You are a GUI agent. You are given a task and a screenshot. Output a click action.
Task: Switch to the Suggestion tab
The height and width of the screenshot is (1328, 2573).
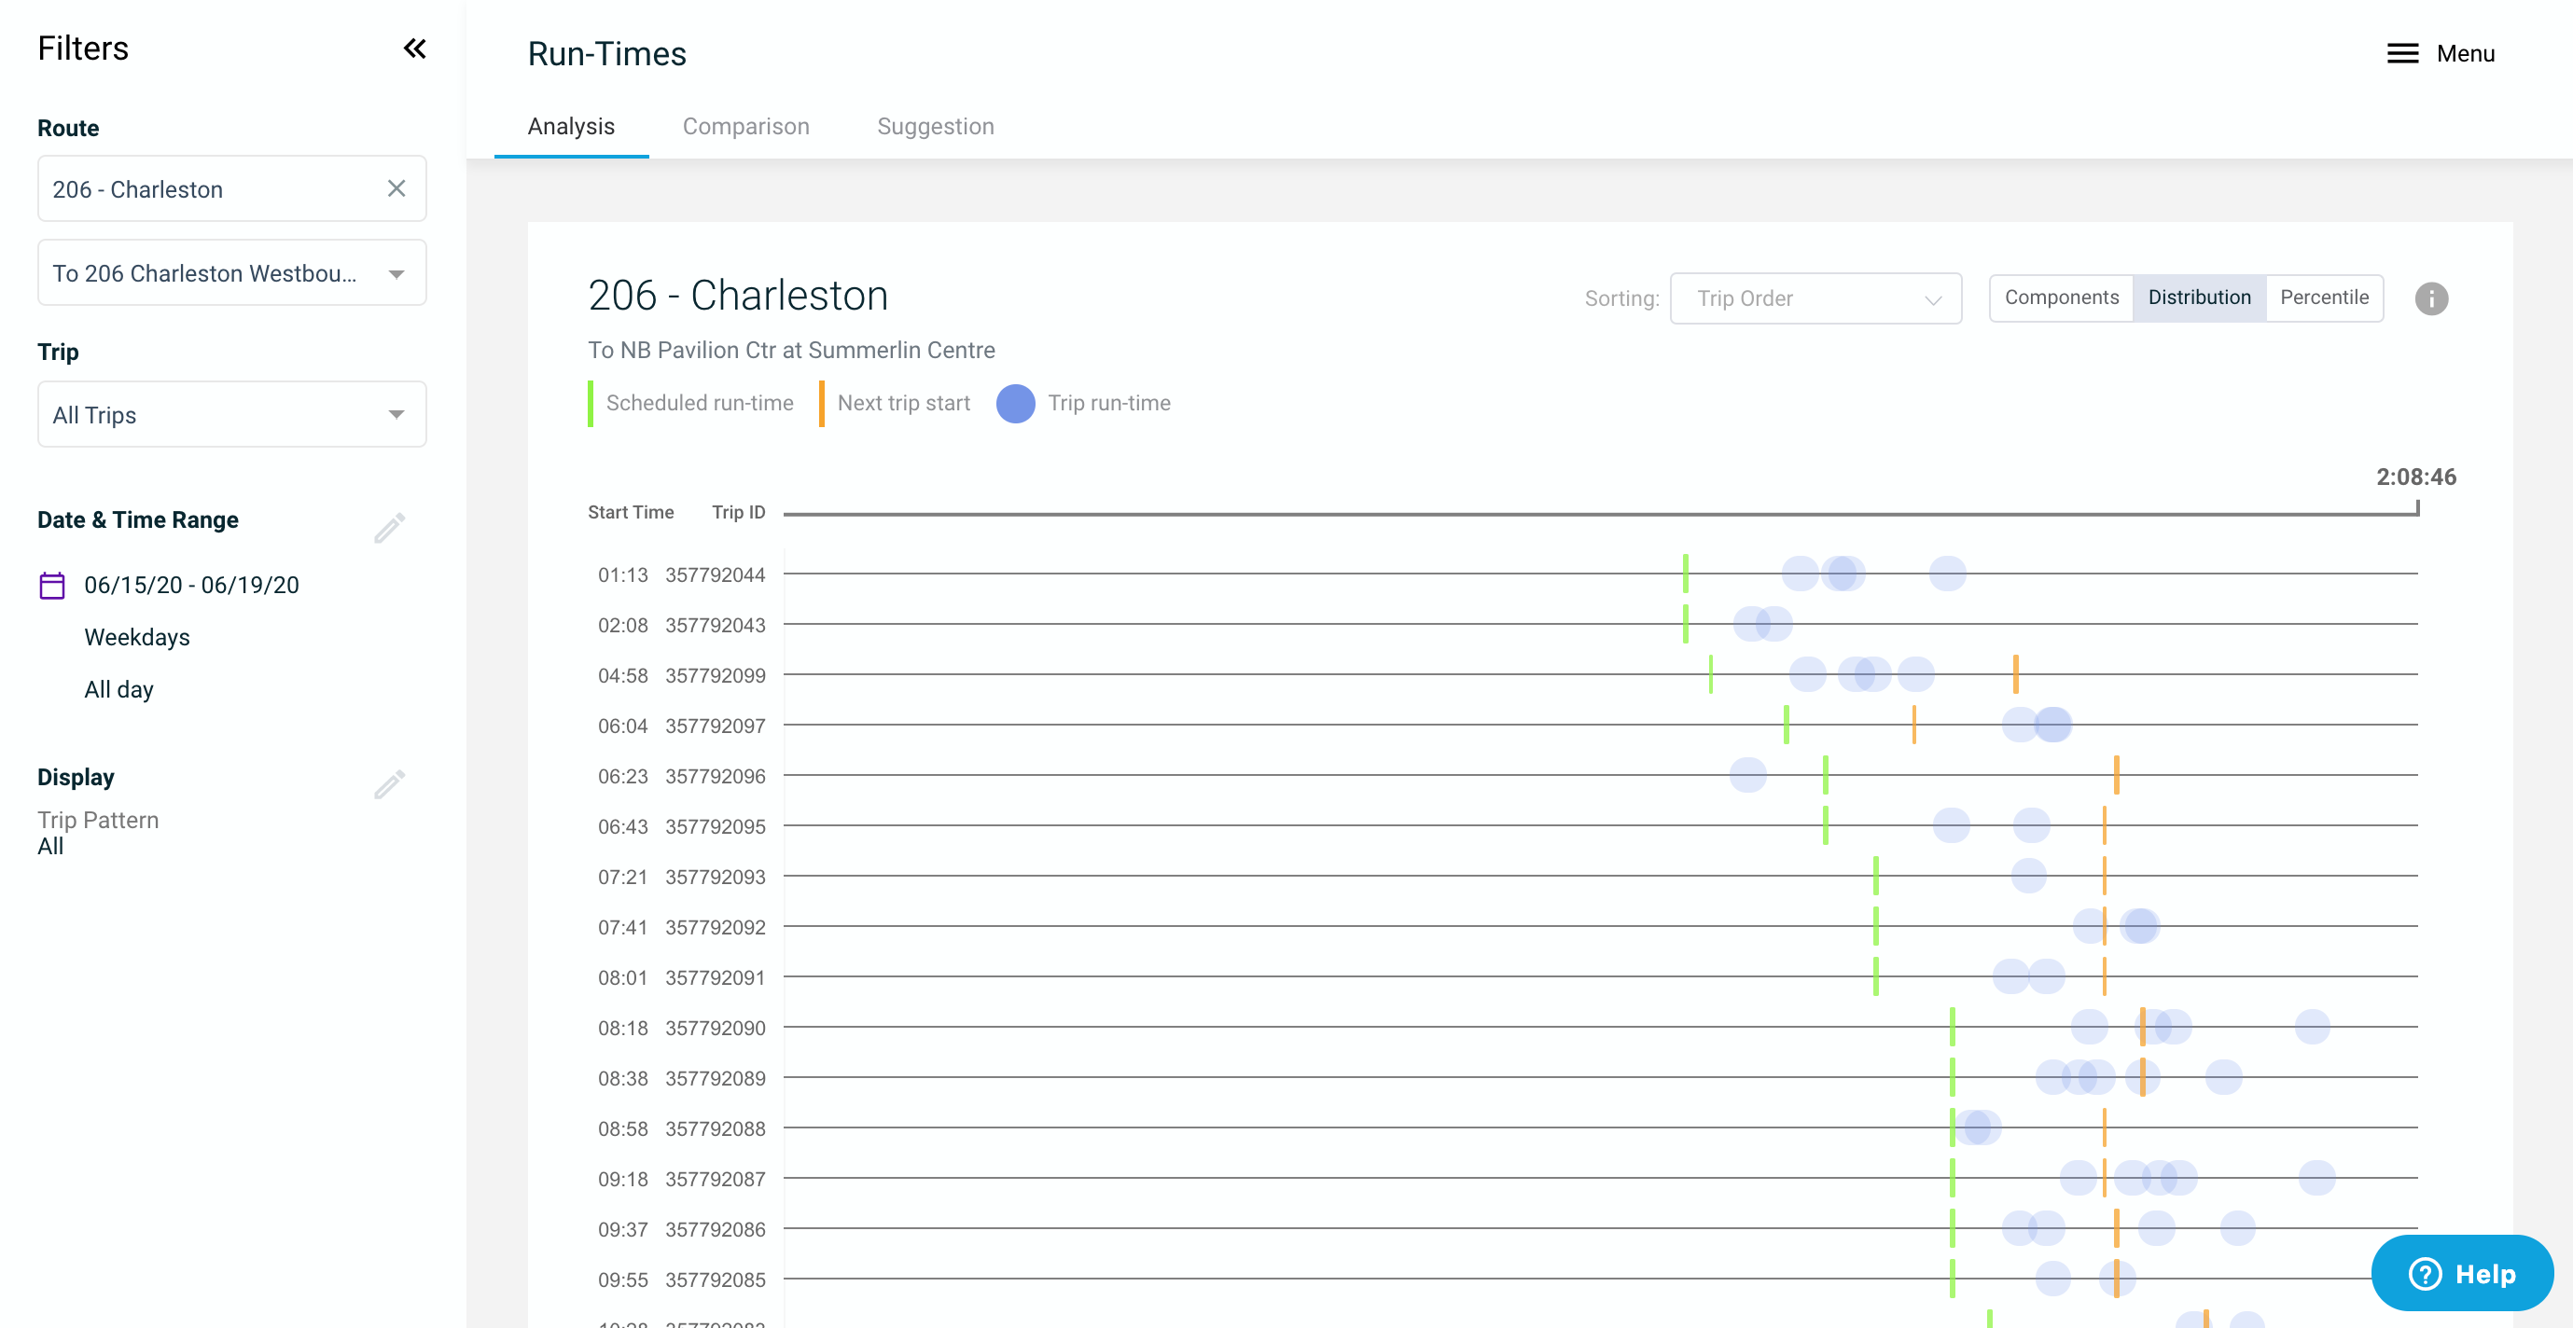[x=935, y=127]
